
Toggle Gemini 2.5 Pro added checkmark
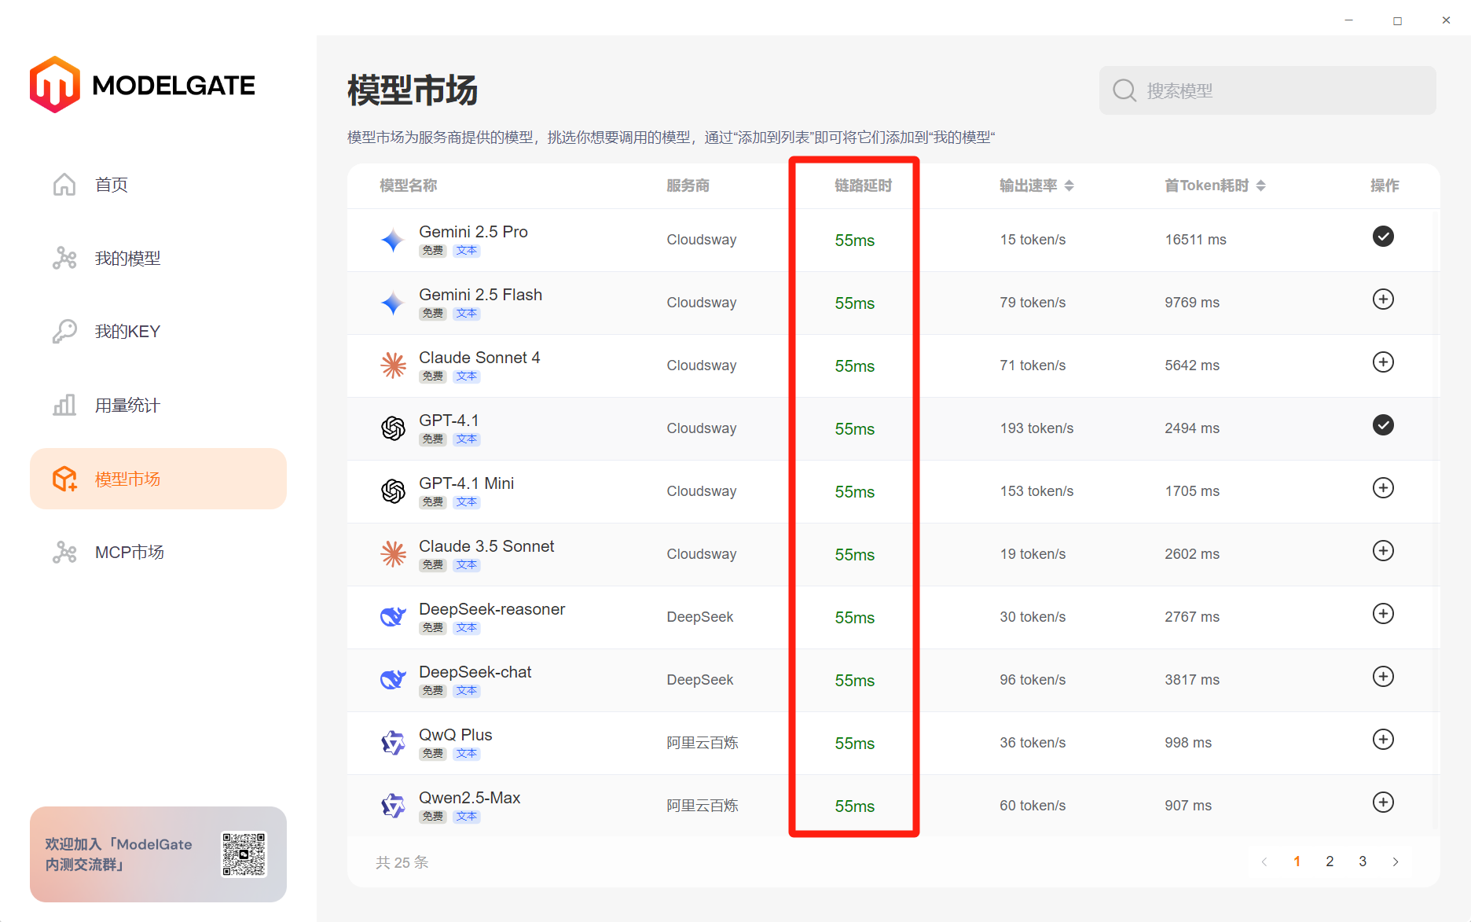(1383, 236)
